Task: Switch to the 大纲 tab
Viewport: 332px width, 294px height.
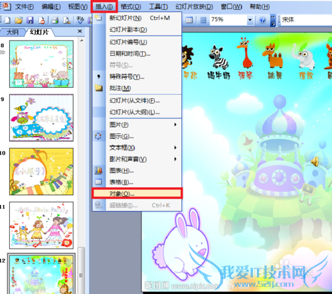Action: point(13,32)
